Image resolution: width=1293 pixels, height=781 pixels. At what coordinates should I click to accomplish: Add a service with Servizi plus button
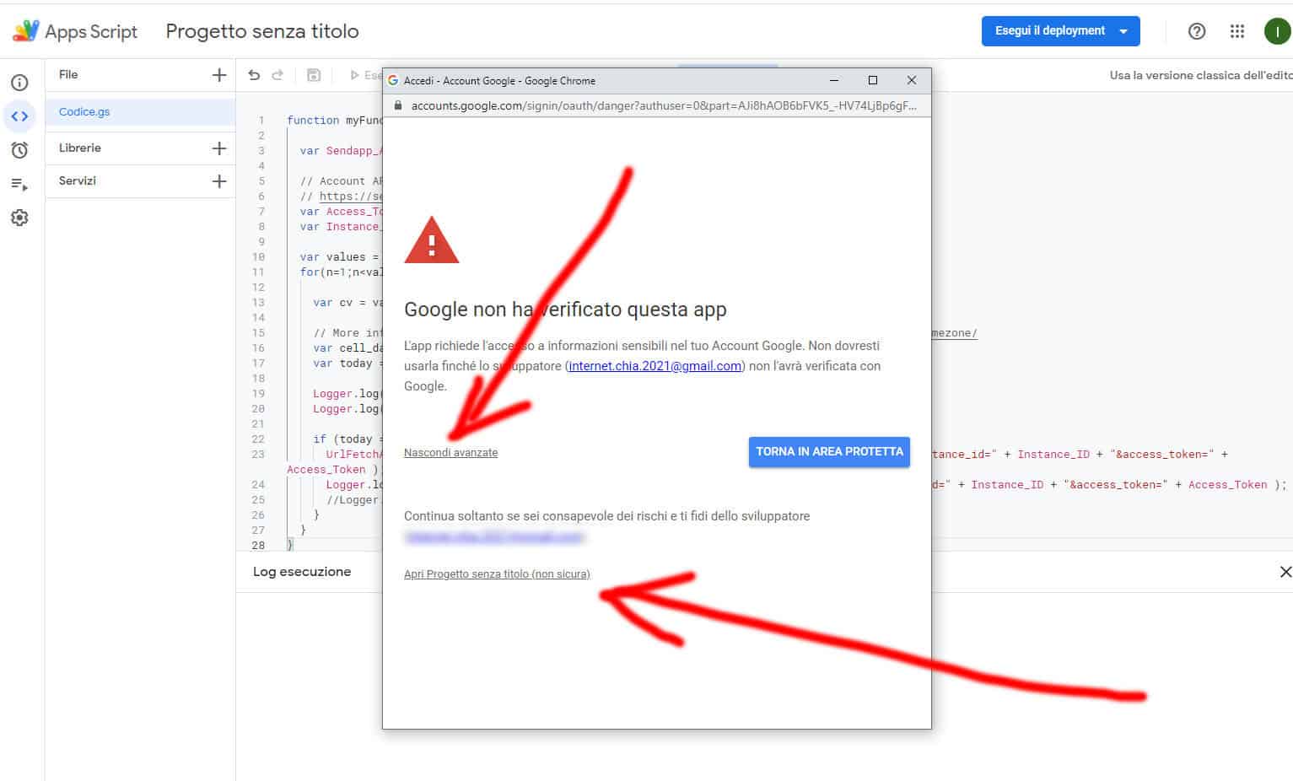click(219, 181)
